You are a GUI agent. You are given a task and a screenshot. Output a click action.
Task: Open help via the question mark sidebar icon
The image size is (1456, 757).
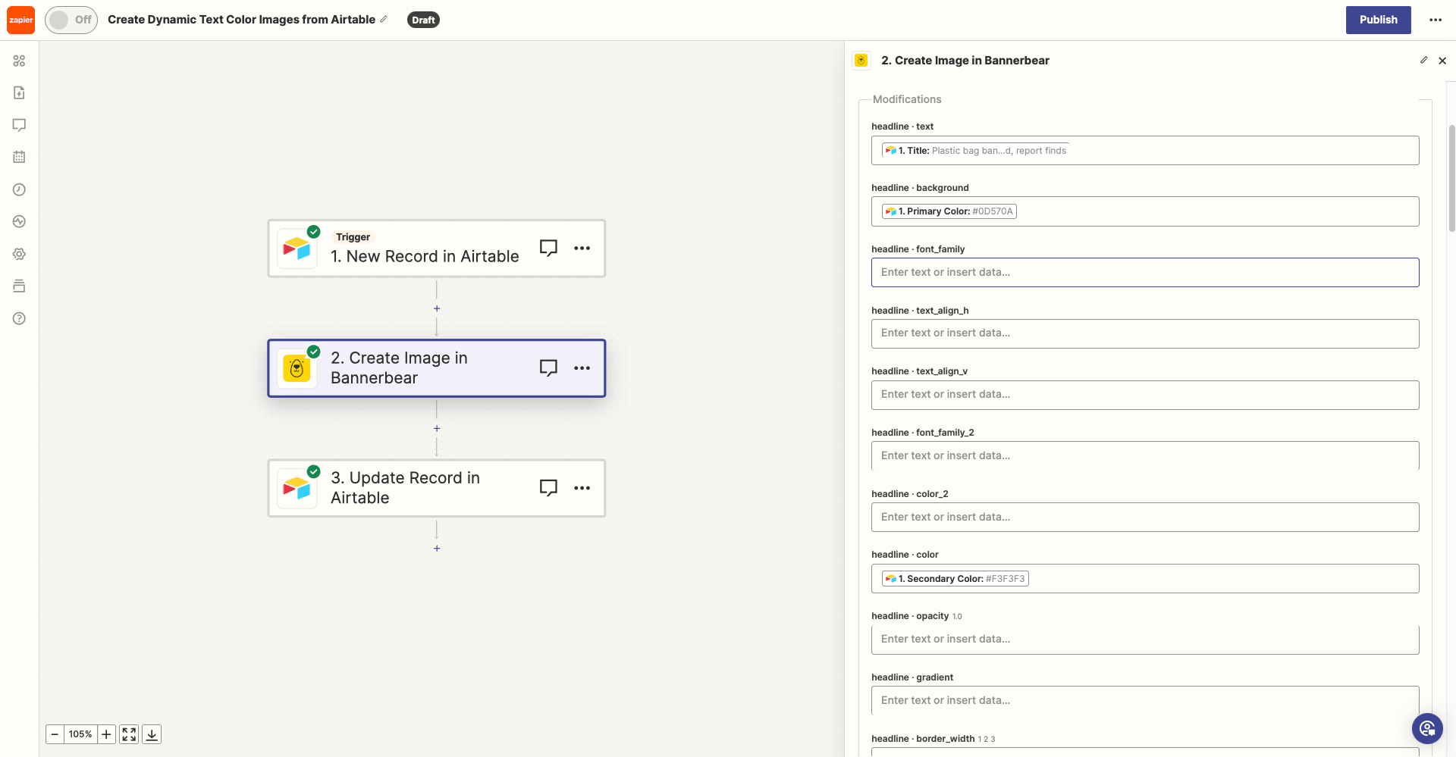coord(20,318)
